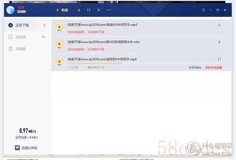Open the more options ellipsis menu
The image size is (236, 160).
[109, 10]
